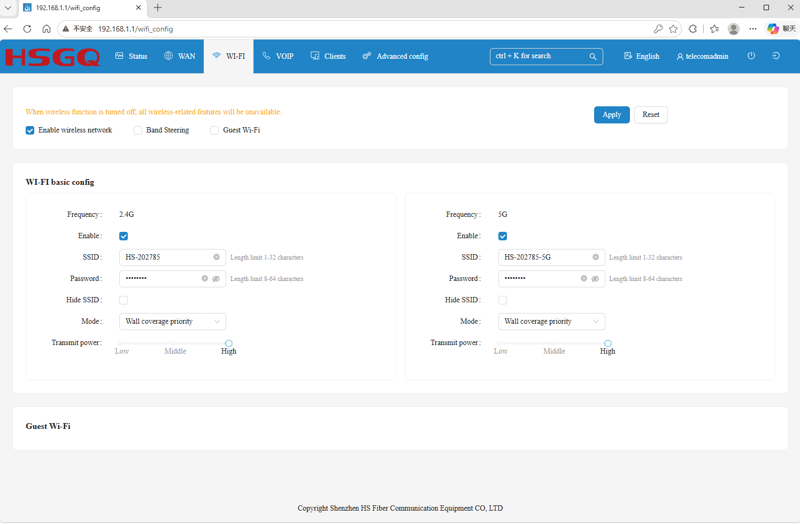Enable Guest Wi-Fi checkbox
The width and height of the screenshot is (800, 524).
pos(214,130)
